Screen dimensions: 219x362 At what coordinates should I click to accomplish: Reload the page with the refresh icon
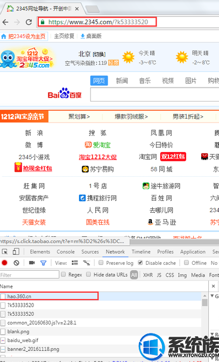tap(29, 22)
